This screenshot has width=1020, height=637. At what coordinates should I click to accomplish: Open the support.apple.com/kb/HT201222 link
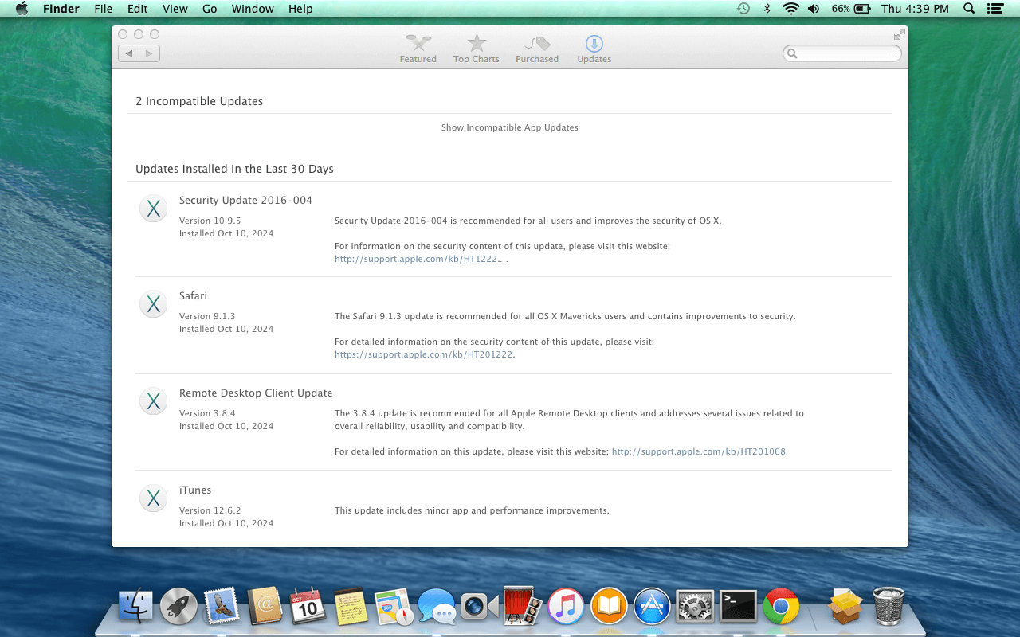coord(424,354)
